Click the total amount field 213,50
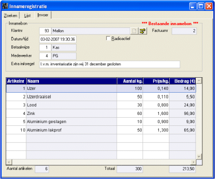215x179 pixels. click(182, 169)
